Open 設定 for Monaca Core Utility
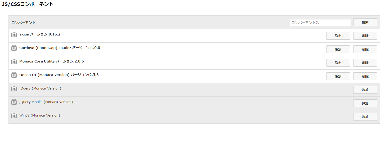This screenshot has width=385, height=152. [338, 63]
